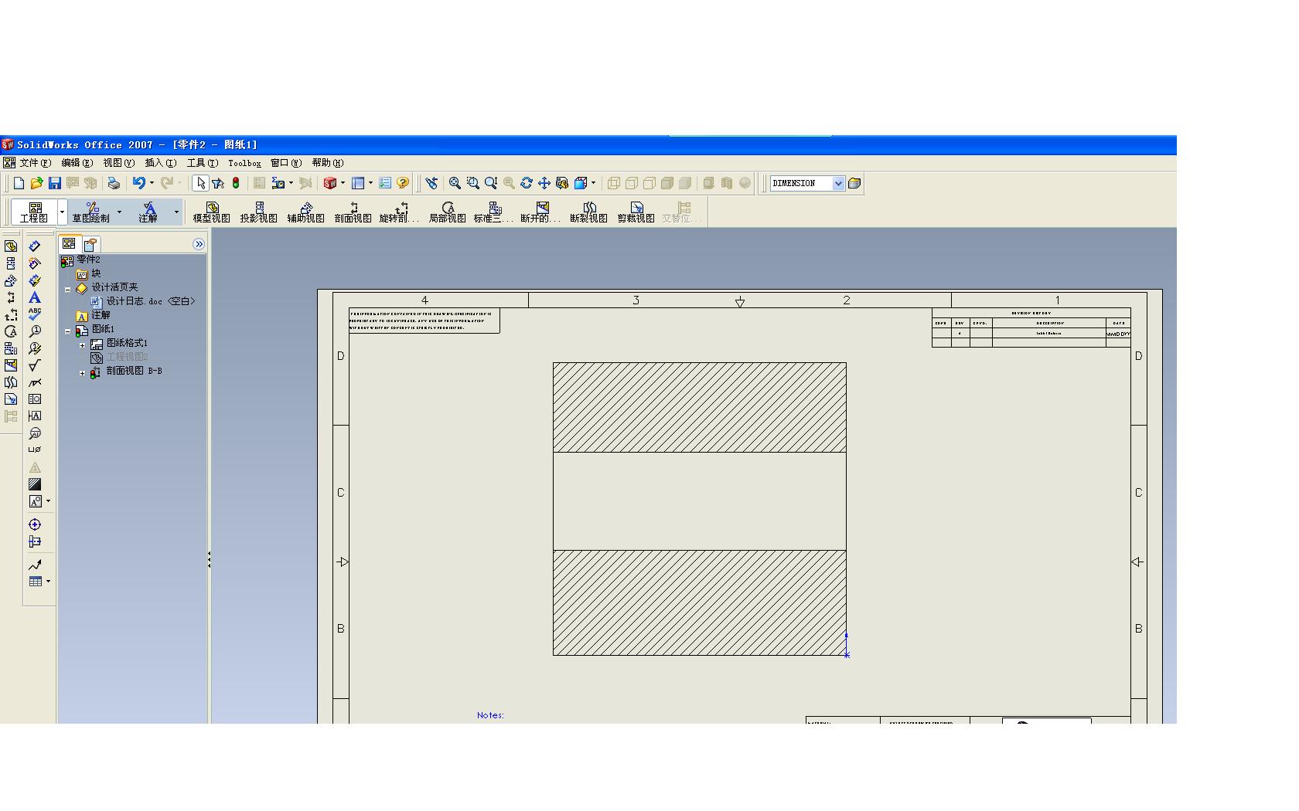1299x811 pixels.
Task: Rebuild the model with the traffic light icon
Action: pyautogui.click(x=236, y=183)
